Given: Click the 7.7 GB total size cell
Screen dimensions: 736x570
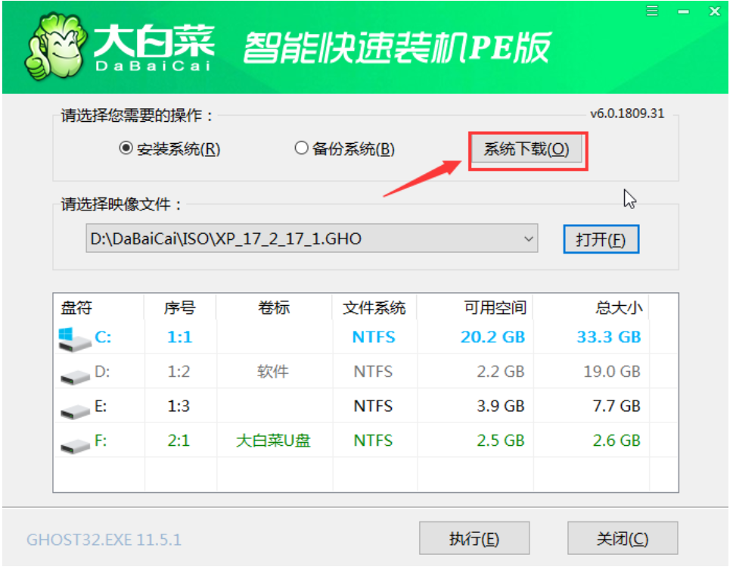Looking at the screenshot, I should [x=616, y=406].
